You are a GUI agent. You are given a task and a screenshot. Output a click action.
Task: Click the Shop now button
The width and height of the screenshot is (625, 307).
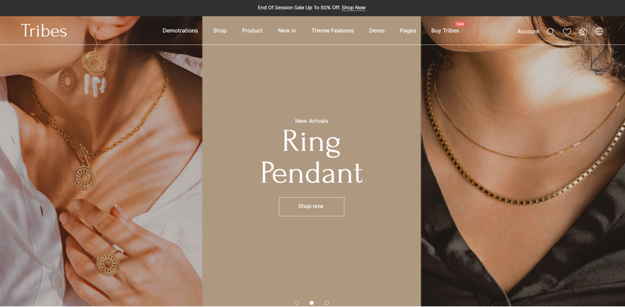312,206
